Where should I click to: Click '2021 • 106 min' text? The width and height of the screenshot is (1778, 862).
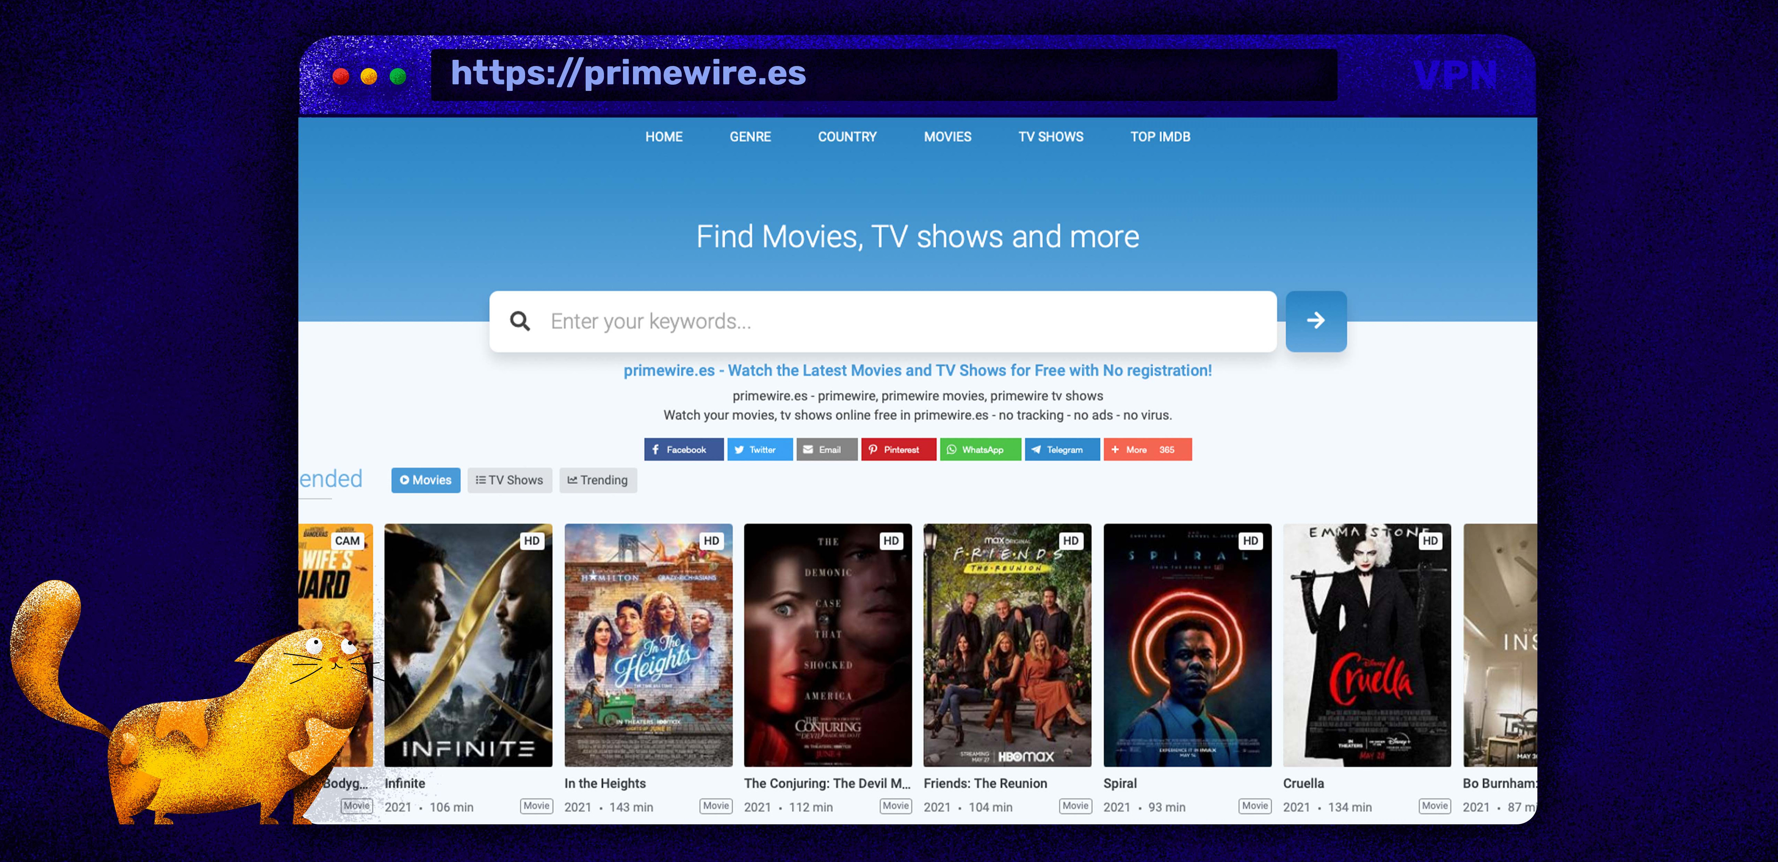[x=429, y=807]
